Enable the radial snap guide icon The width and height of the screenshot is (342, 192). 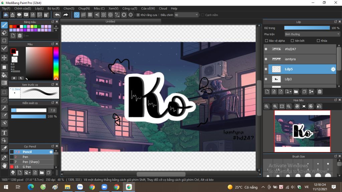(104, 15)
